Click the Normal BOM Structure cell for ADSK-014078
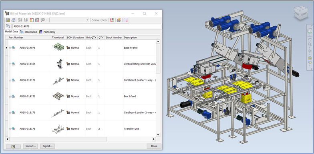 (x=75, y=48)
